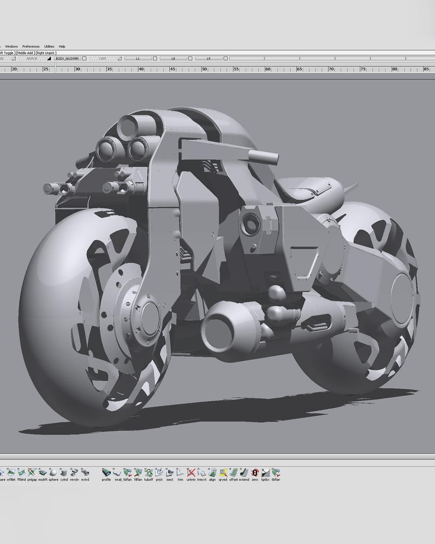The height and width of the screenshot is (544, 435).
Task: Toggle the checkbox right of layer L8
Action: point(190,59)
